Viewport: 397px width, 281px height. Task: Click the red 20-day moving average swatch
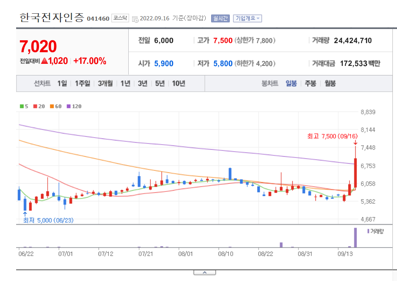pyautogui.click(x=35, y=107)
